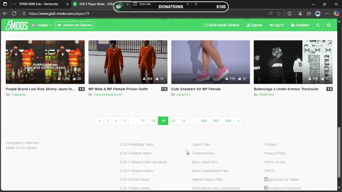Go to pagination page 3
The height and width of the screenshot is (192, 342).
pyautogui.click(x=124, y=121)
